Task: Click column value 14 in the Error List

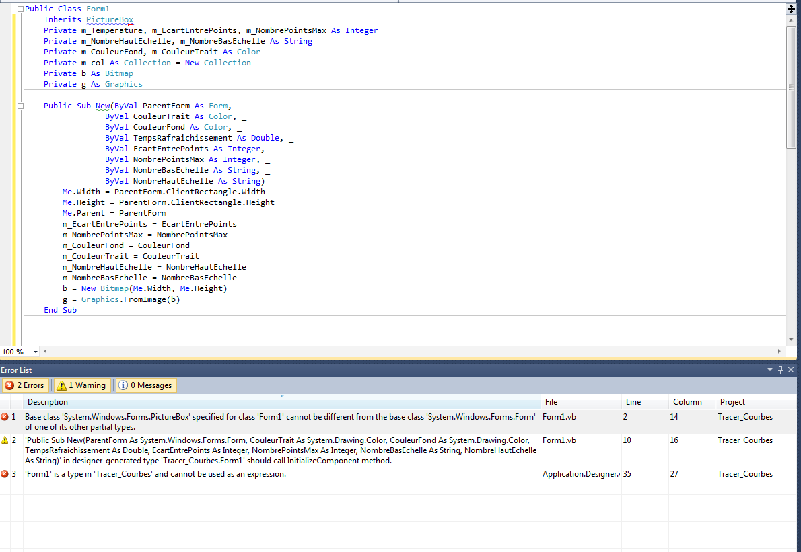Action: [674, 417]
